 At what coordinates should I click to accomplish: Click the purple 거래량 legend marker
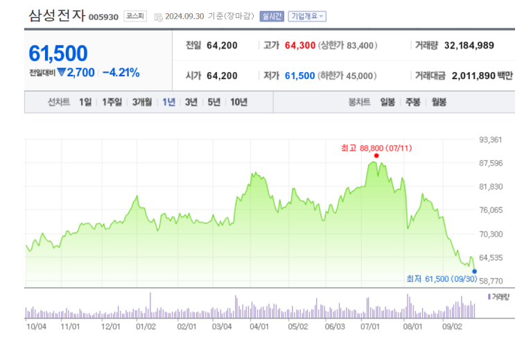click(x=489, y=297)
